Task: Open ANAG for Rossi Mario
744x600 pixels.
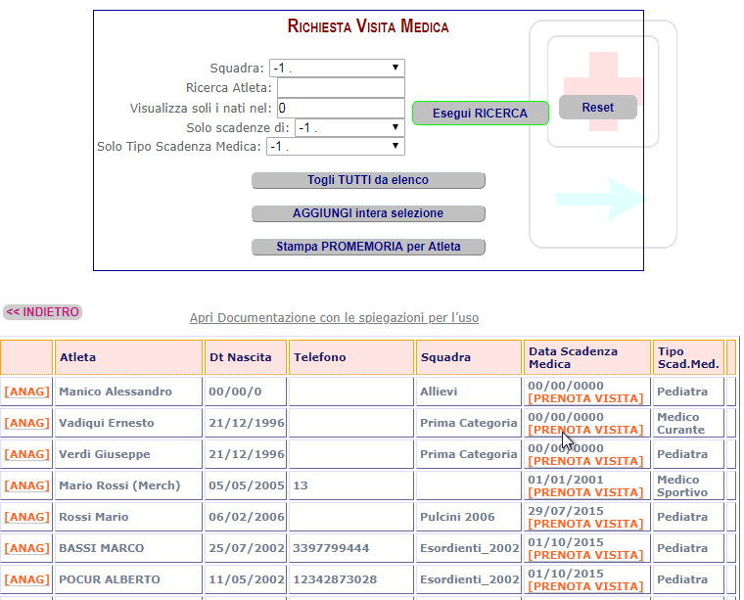Action: tap(26, 517)
